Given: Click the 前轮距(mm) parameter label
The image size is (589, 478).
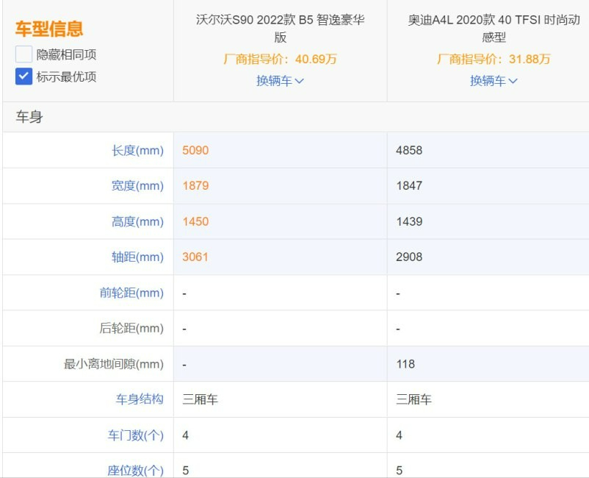Looking at the screenshot, I should pos(131,293).
